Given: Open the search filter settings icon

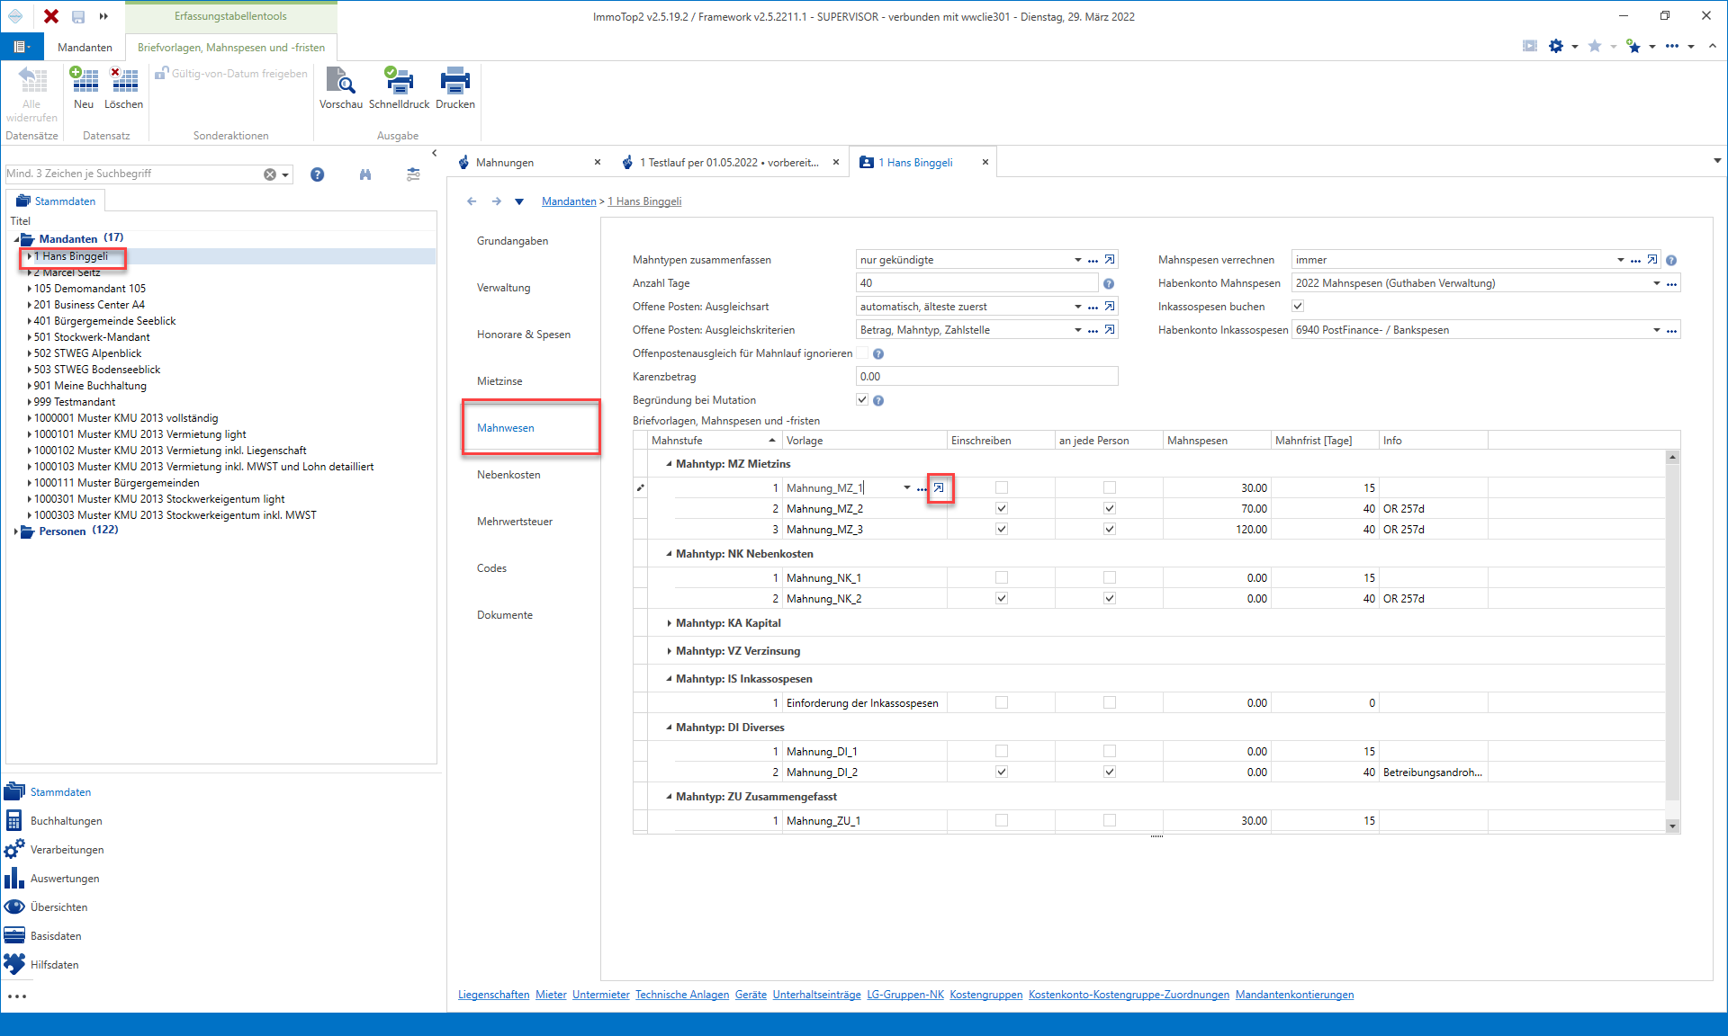Looking at the screenshot, I should coord(413,174).
